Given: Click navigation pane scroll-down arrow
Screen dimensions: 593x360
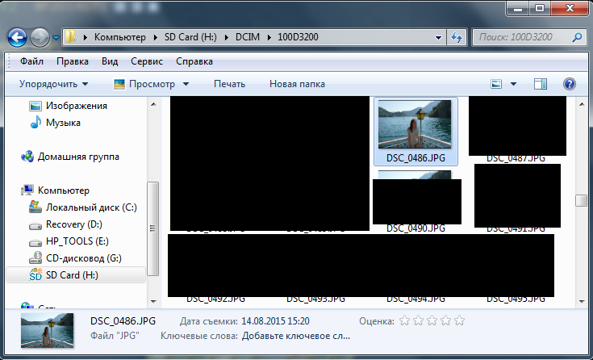Looking at the screenshot, I should (153, 301).
